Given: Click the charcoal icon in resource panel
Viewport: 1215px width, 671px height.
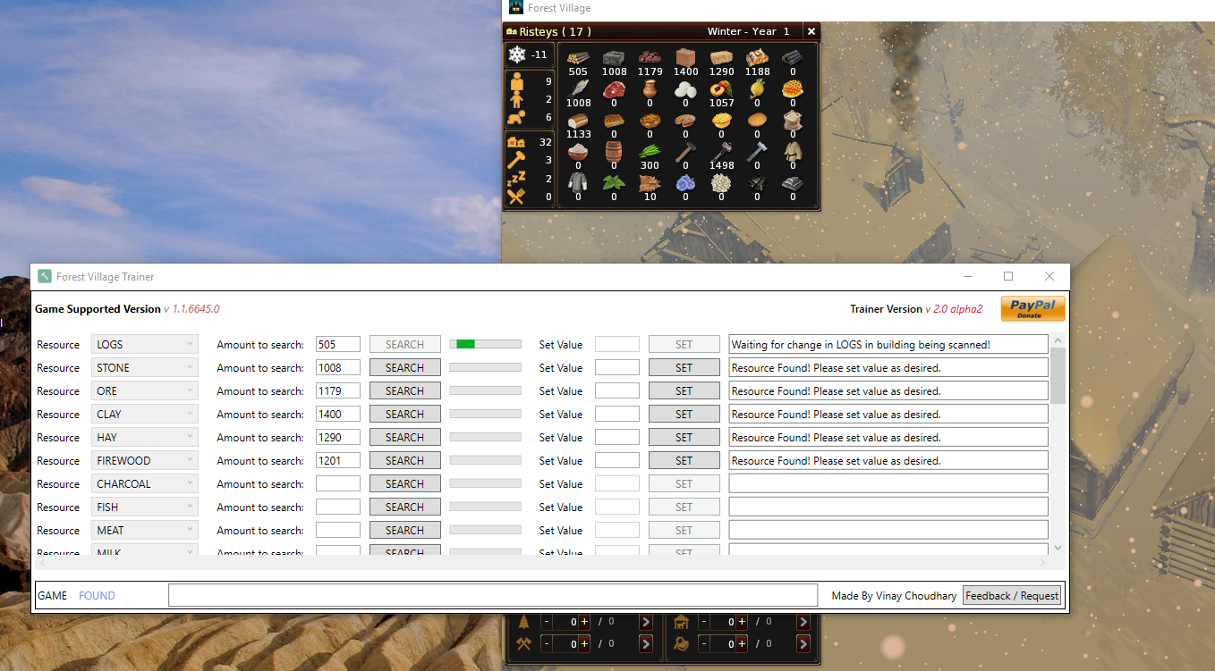Looking at the screenshot, I should click(793, 58).
